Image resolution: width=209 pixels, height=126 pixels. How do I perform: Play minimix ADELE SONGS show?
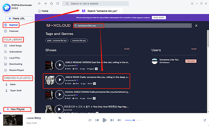(60, 94)
